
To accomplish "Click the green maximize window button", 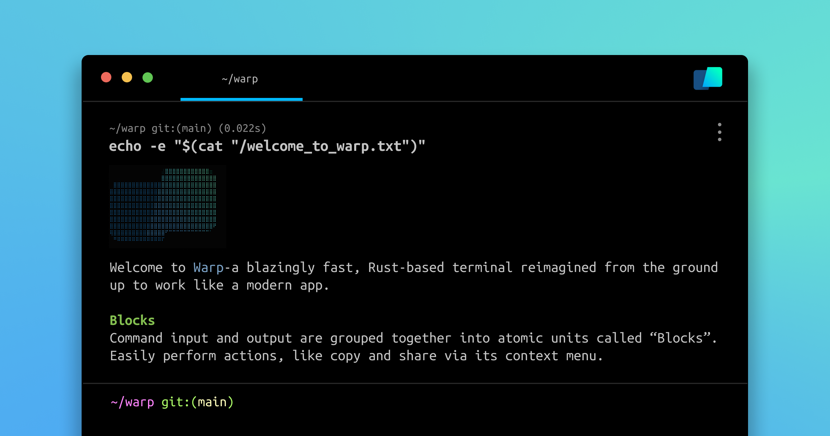I will pos(148,77).
